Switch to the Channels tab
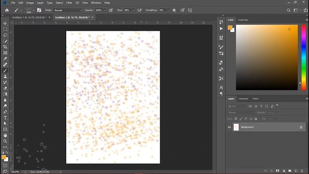The height and width of the screenshot is (174, 309). click(243, 99)
